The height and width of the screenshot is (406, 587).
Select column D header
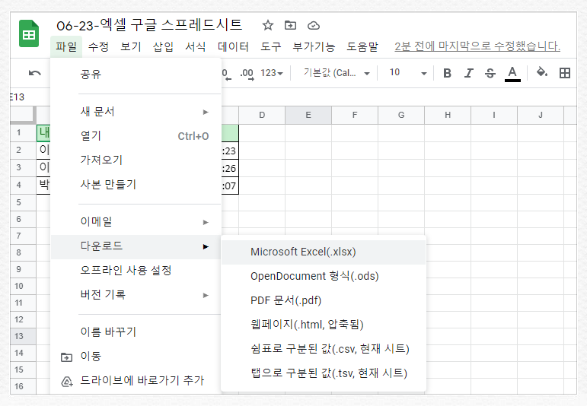pos(262,115)
